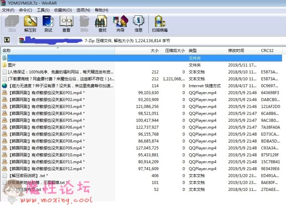Sort by the 名称 column header

click(x=58, y=50)
